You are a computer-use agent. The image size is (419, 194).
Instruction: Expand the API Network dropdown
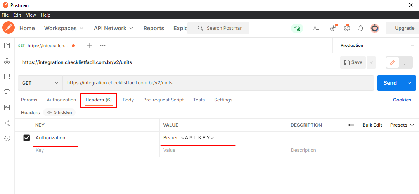tap(114, 28)
